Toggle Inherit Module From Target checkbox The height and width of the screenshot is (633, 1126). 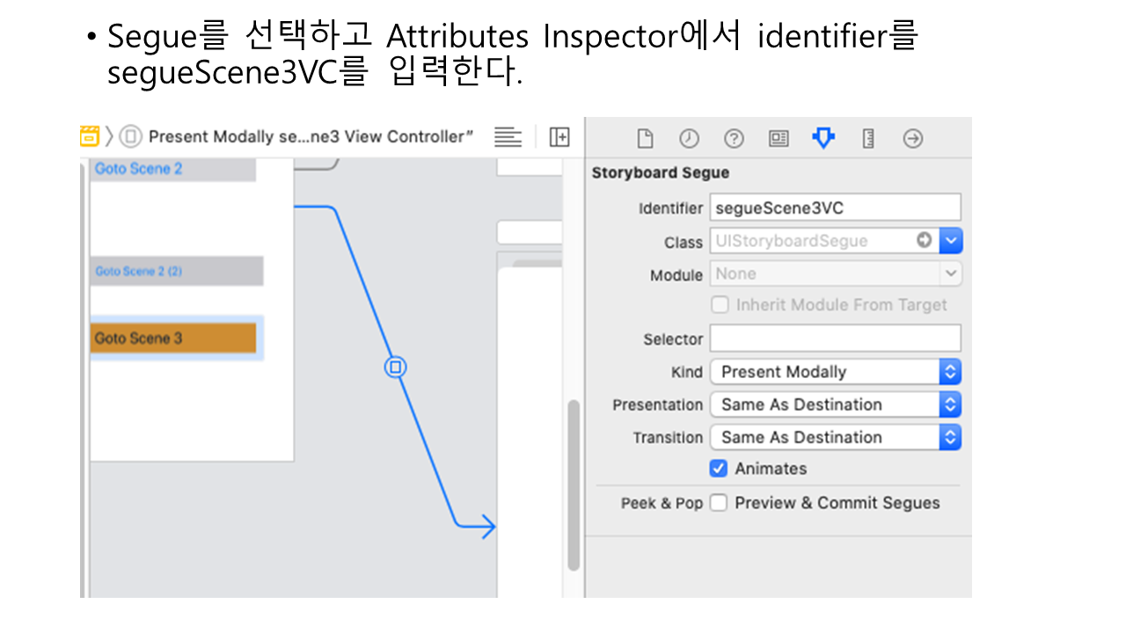pos(720,305)
